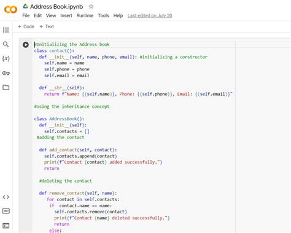This screenshot has height=233, width=291.
Task: Click the line if contact.name == name
Action: point(80,205)
